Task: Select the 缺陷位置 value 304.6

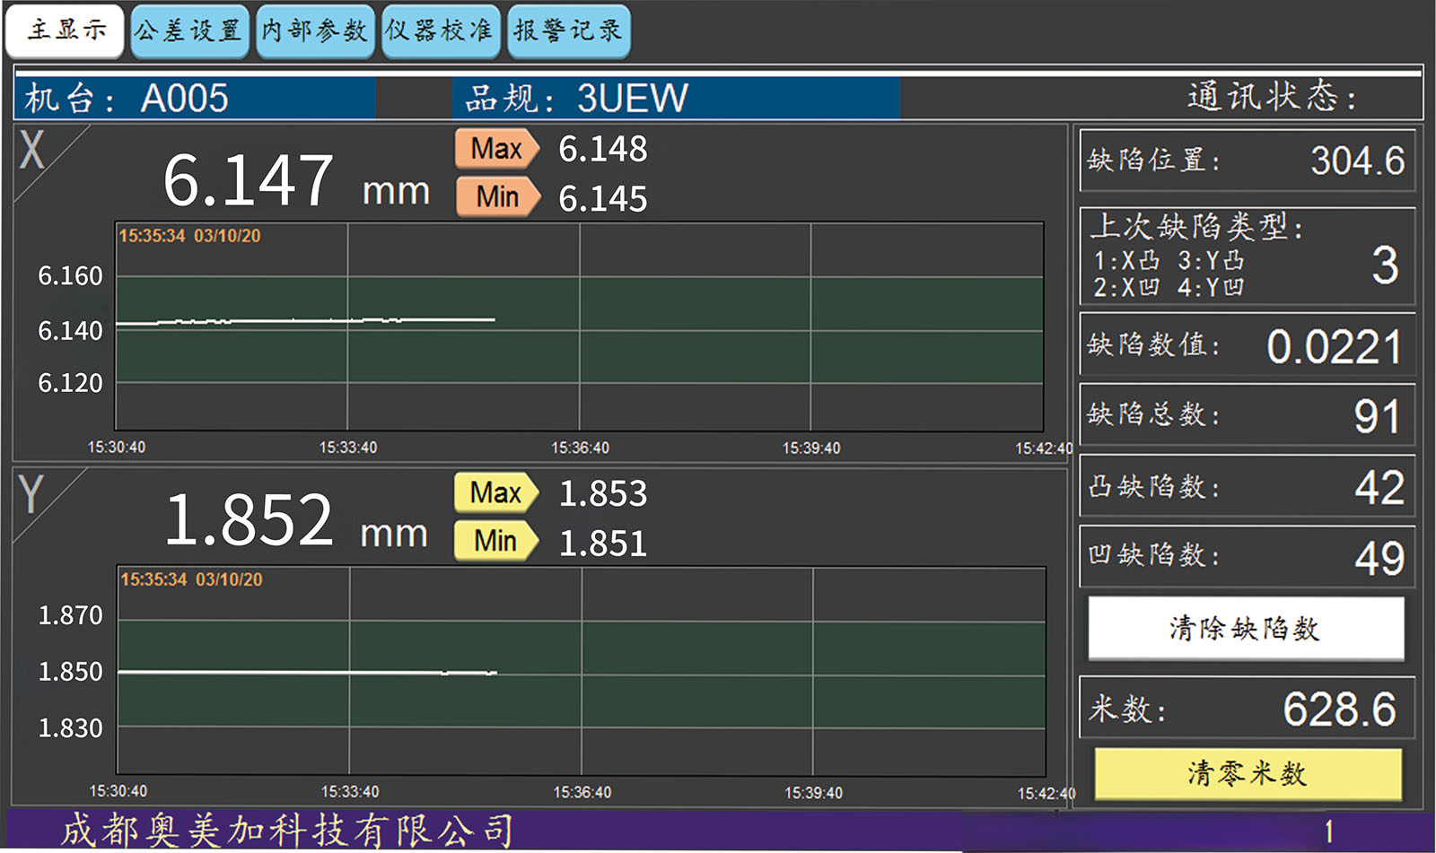Action: click(x=1356, y=161)
